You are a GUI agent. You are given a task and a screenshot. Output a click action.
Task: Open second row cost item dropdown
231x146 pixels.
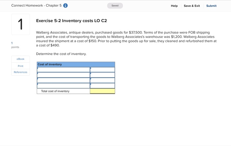(x=63, y=75)
